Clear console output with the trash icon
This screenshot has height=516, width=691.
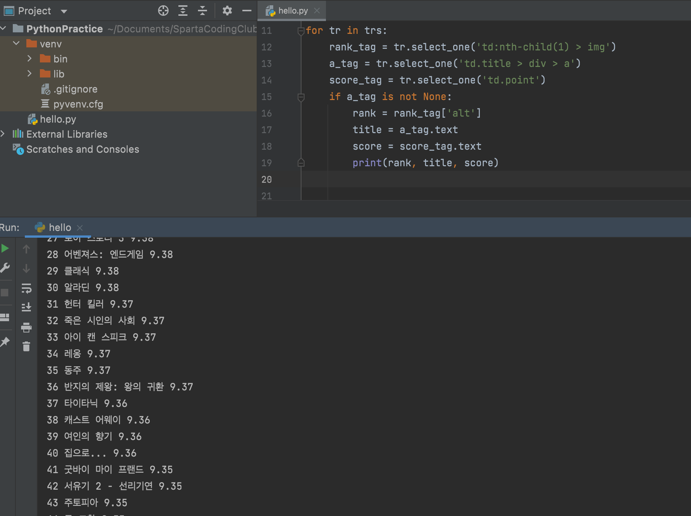tap(26, 346)
